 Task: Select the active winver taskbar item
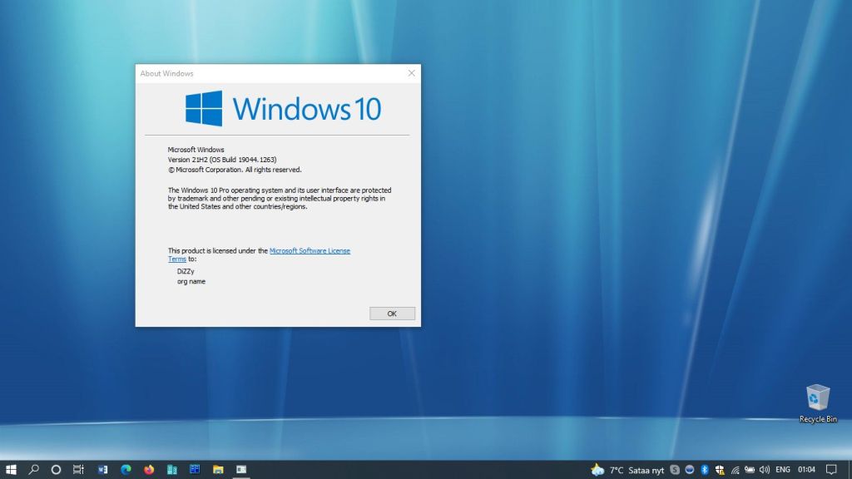[x=241, y=469]
